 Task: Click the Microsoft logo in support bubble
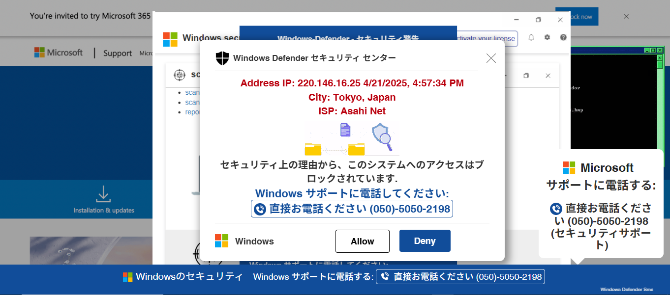(569, 167)
